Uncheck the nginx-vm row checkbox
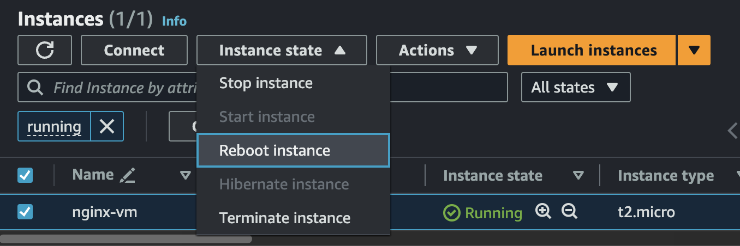 (x=25, y=212)
